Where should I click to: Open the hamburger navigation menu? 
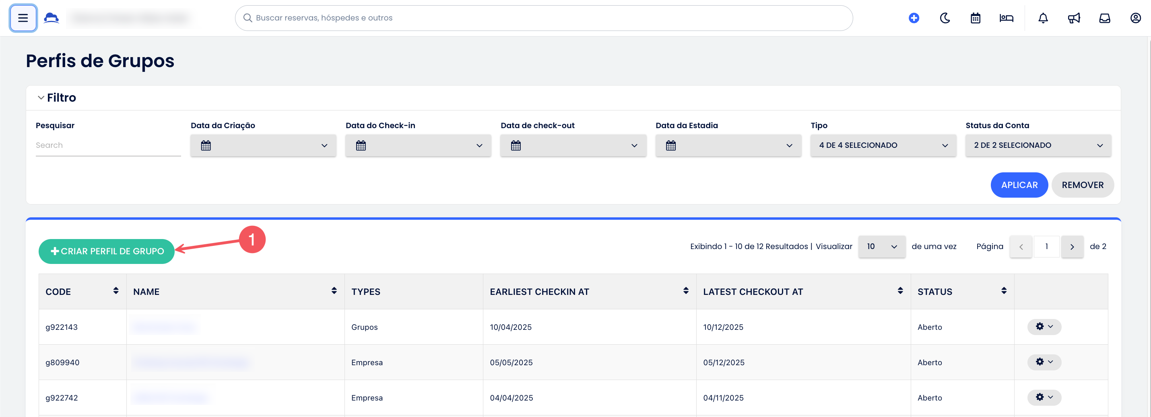(x=23, y=18)
